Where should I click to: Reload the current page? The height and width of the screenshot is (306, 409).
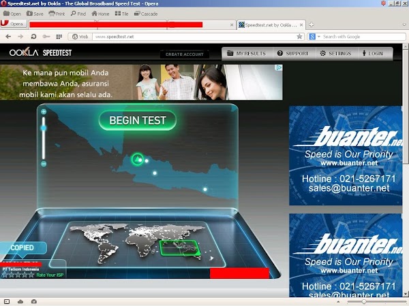pyautogui.click(x=33, y=37)
